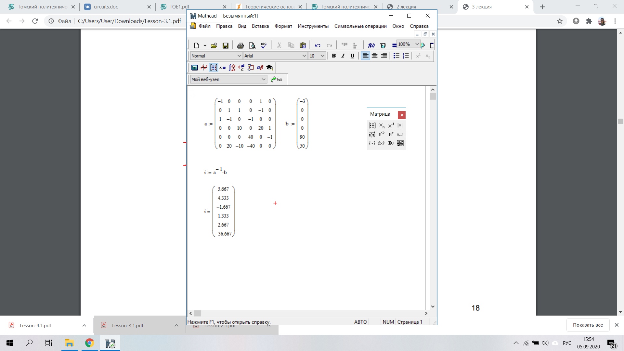This screenshot has height=351, width=624.
Task: Insert matrix transpose operator
Action: (x=391, y=134)
